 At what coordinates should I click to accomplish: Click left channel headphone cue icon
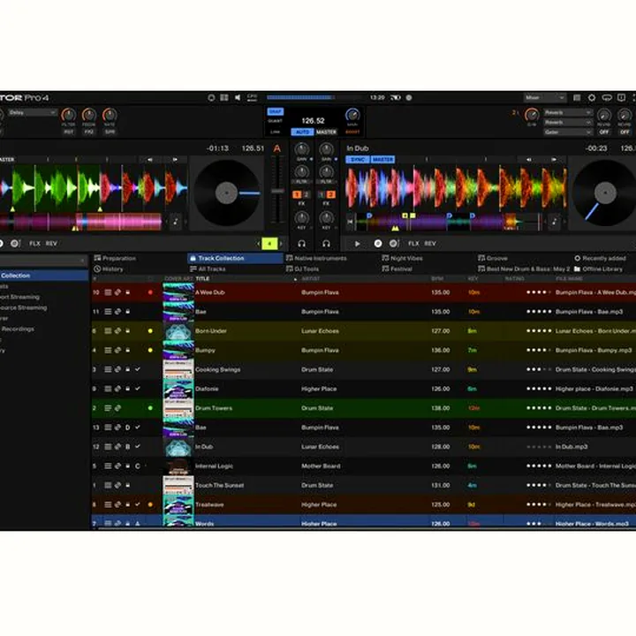click(x=301, y=244)
